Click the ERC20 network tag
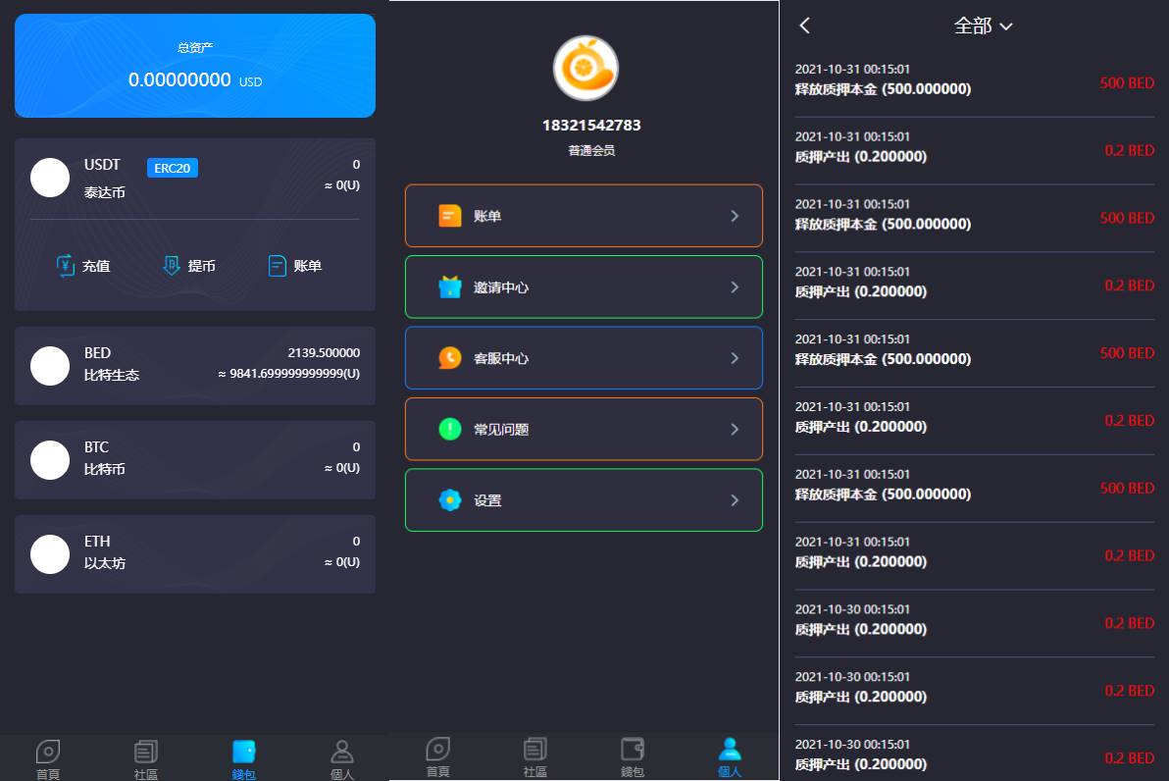The height and width of the screenshot is (781, 1169). 173,168
